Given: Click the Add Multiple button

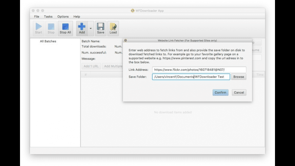Looking at the screenshot, I should [x=113, y=66].
